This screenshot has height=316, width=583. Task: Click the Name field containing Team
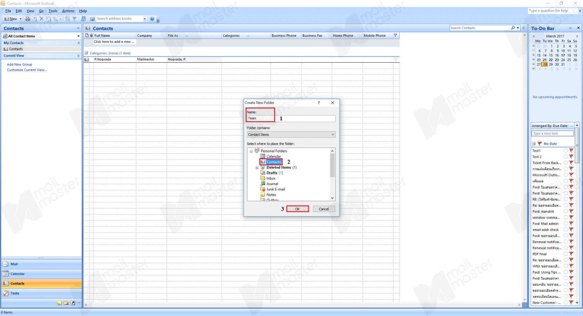[291, 118]
